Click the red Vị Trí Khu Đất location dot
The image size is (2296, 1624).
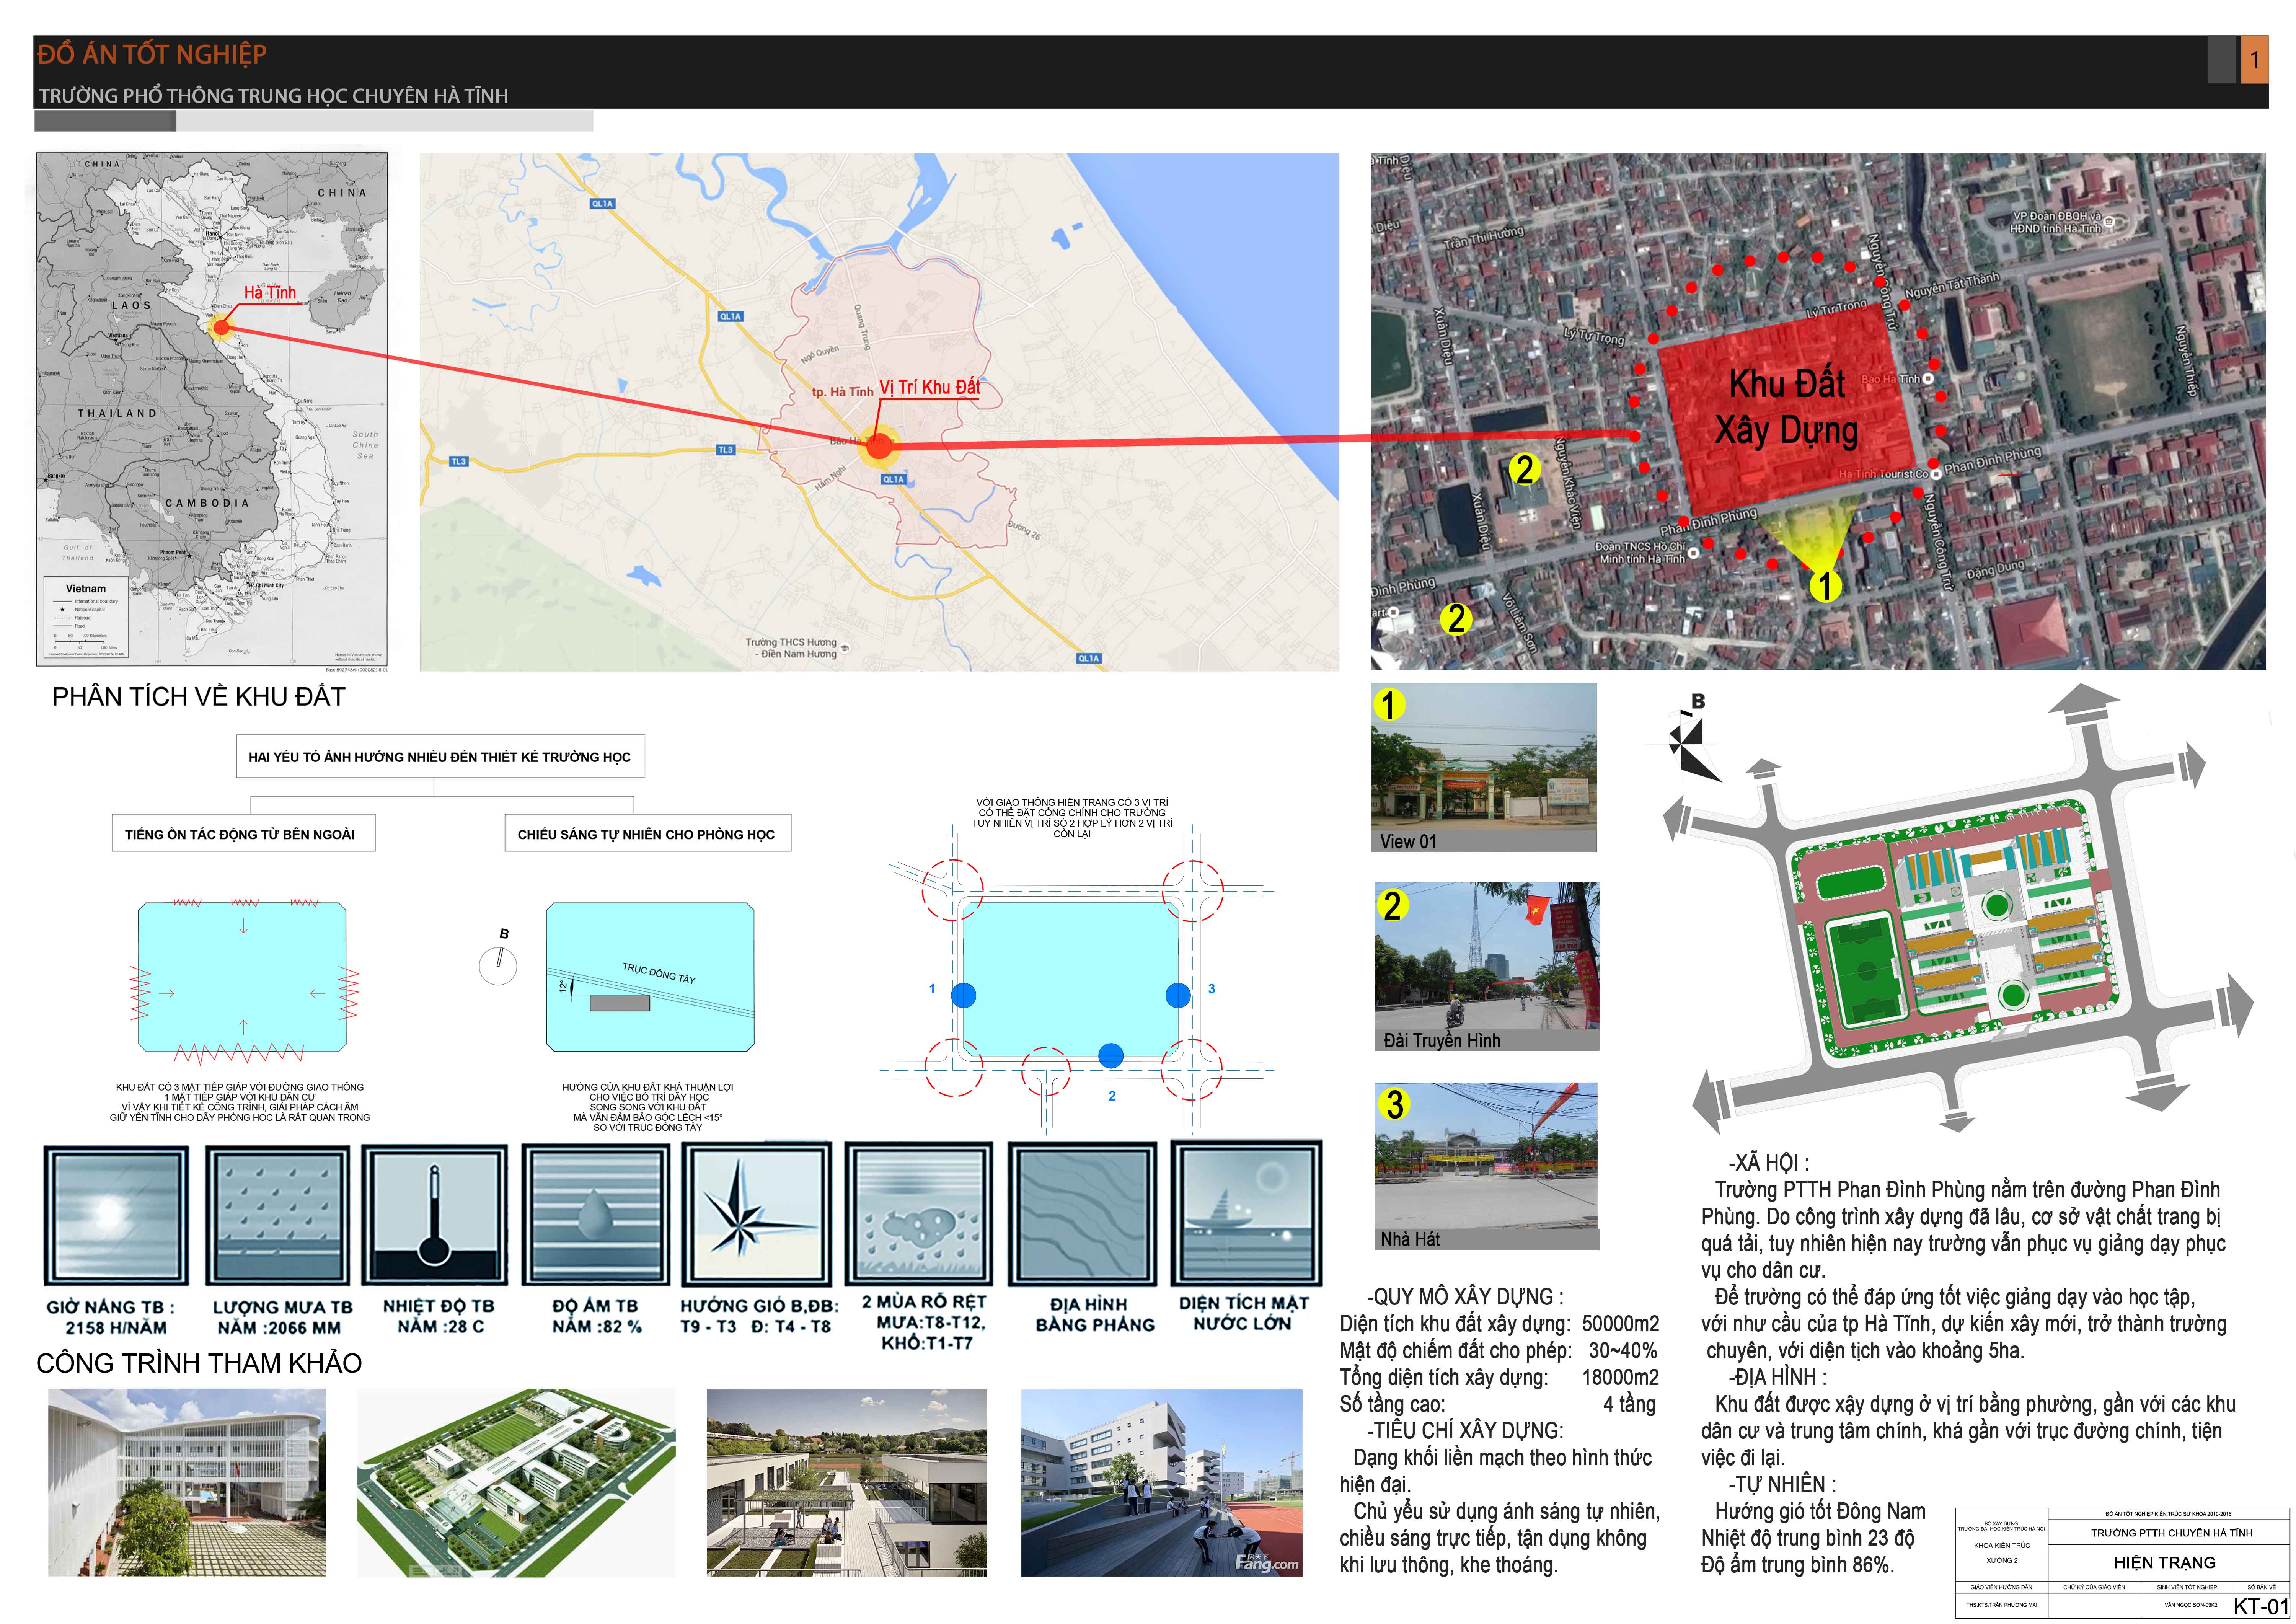coord(879,446)
